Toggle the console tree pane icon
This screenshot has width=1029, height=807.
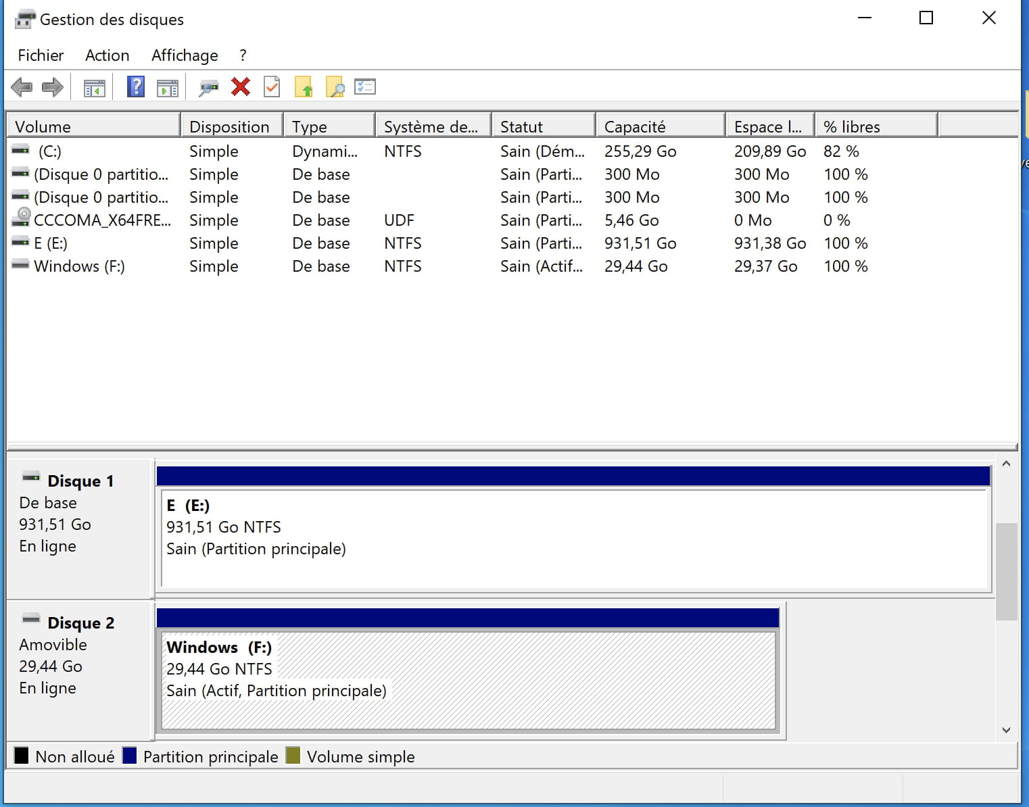(95, 87)
